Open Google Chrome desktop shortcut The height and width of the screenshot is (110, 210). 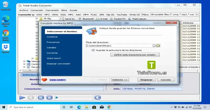tap(6, 35)
